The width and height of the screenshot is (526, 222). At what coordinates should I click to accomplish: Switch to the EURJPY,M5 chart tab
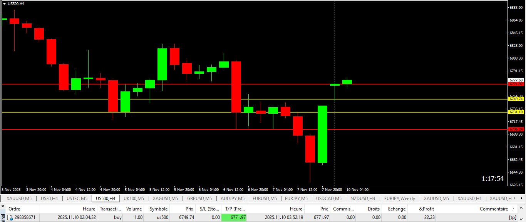coord(296,199)
